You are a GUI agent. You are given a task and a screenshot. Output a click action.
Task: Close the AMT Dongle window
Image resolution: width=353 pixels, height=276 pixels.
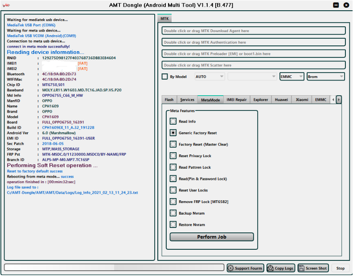pyautogui.click(x=346, y=5)
